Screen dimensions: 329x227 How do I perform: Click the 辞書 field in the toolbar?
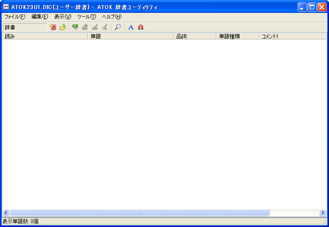pyautogui.click(x=25, y=27)
